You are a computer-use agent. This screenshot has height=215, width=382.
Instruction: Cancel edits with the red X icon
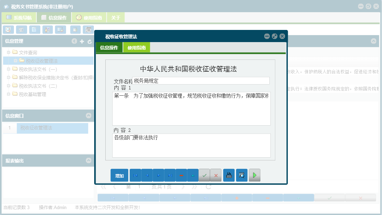(216, 175)
